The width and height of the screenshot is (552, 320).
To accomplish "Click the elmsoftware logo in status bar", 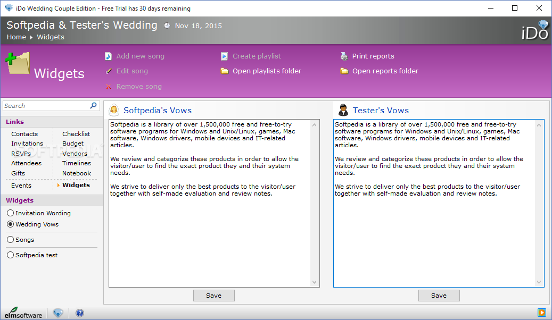I will pyautogui.click(x=23, y=313).
